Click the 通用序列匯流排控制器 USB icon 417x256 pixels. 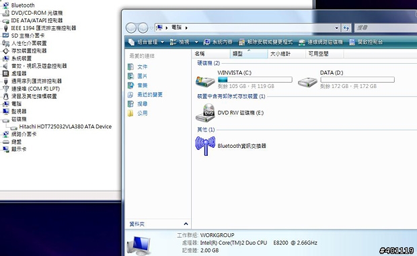(x=5, y=81)
